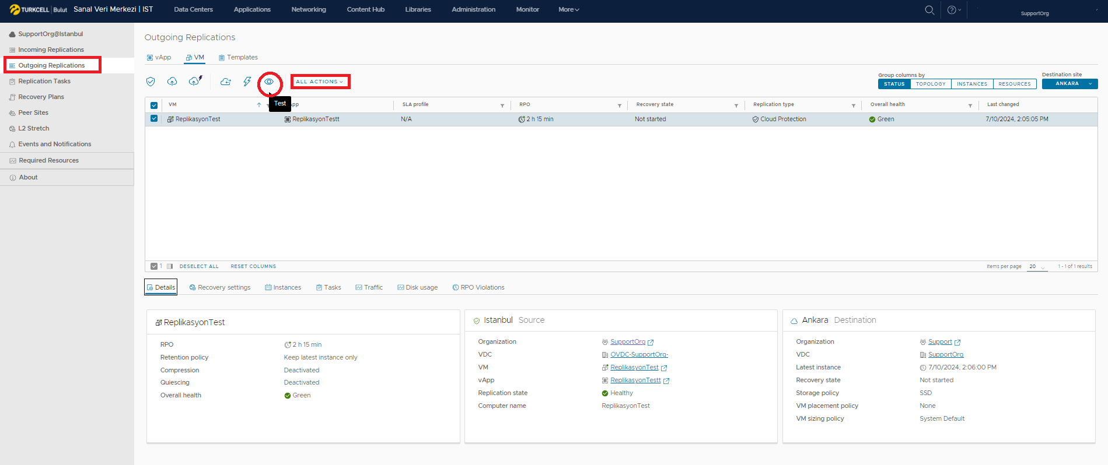Screen dimensions: 1108x465
Task: Click the shield protect toolbar icon
Action: click(x=151, y=82)
